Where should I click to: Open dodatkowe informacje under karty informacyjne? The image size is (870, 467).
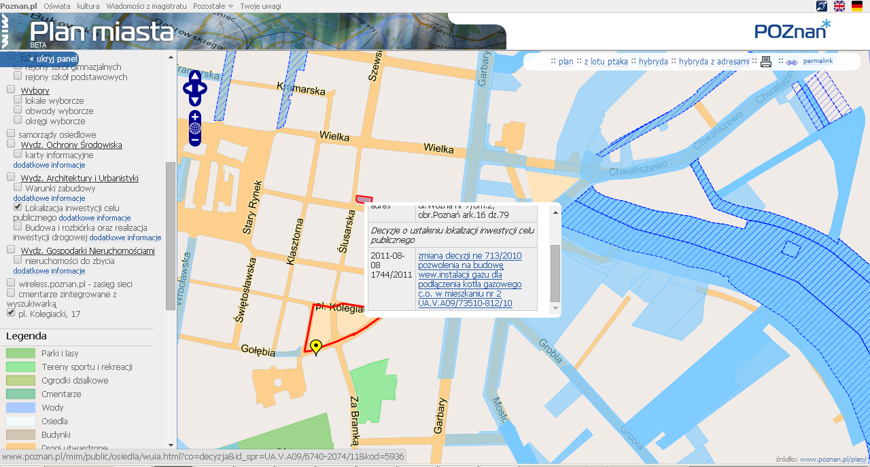(49, 165)
